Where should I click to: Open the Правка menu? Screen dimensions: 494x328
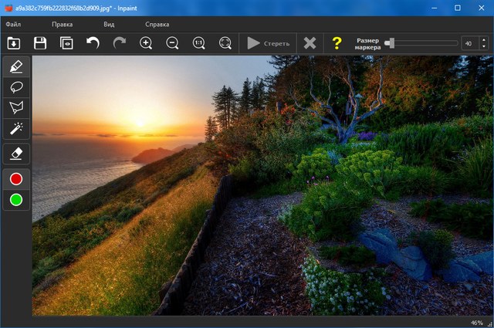(x=62, y=25)
